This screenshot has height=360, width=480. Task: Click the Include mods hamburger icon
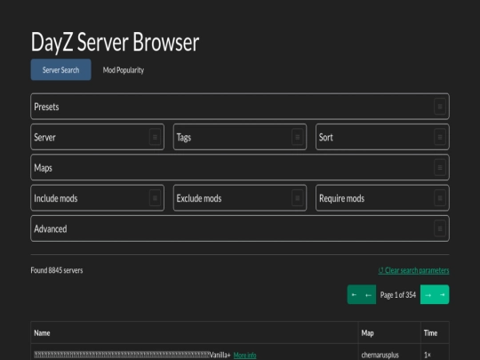155,198
